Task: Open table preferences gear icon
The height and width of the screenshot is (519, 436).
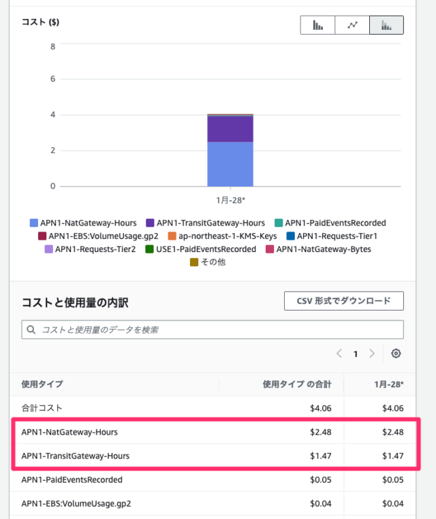Action: 396,353
